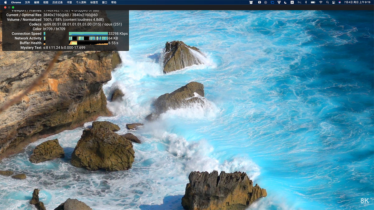Screen dimensions: 374x210
Task: Click the 33298 Kbps value
Action: coord(118,34)
